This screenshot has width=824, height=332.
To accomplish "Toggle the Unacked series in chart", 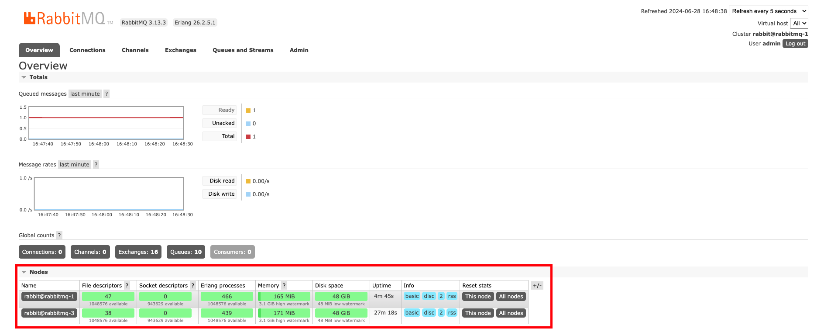I will (x=219, y=123).
